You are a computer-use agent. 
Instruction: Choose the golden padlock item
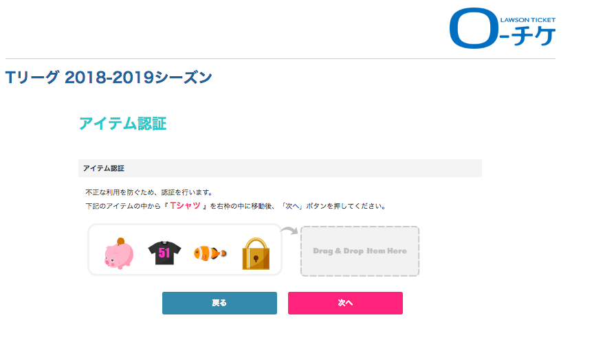point(255,252)
